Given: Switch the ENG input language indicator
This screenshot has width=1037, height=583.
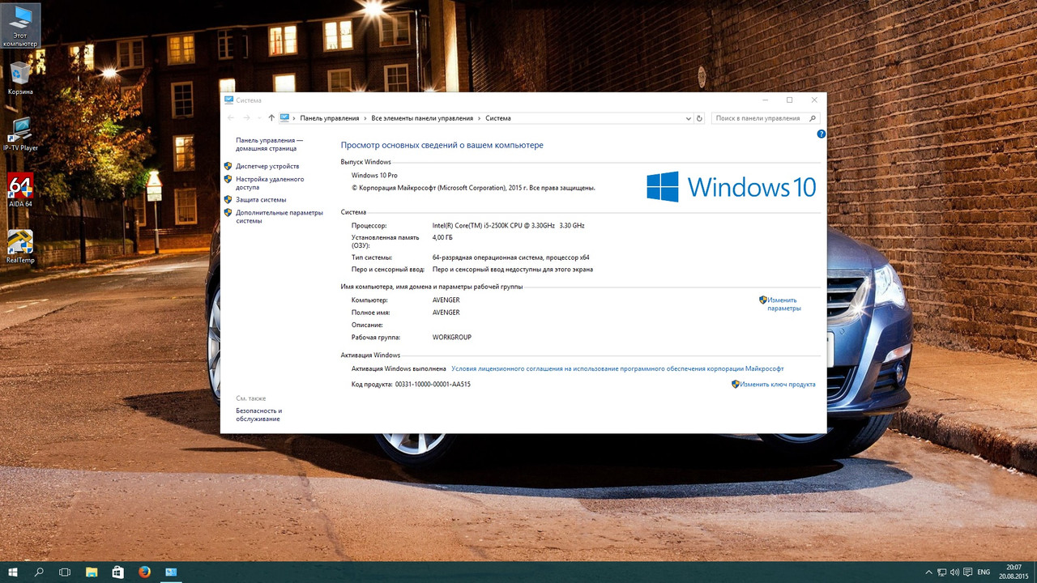Looking at the screenshot, I should coord(984,572).
